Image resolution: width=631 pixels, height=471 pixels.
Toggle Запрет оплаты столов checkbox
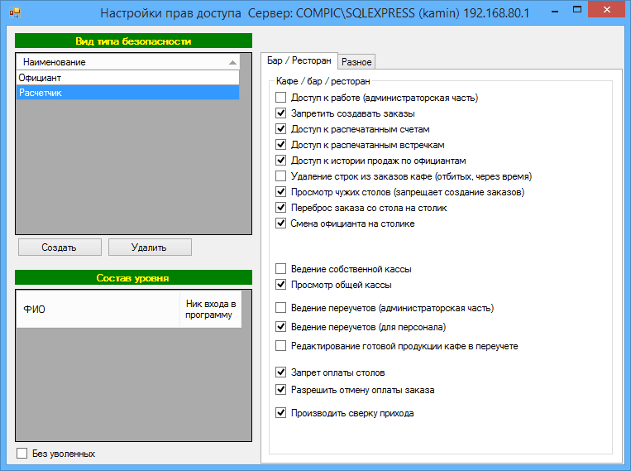point(281,373)
